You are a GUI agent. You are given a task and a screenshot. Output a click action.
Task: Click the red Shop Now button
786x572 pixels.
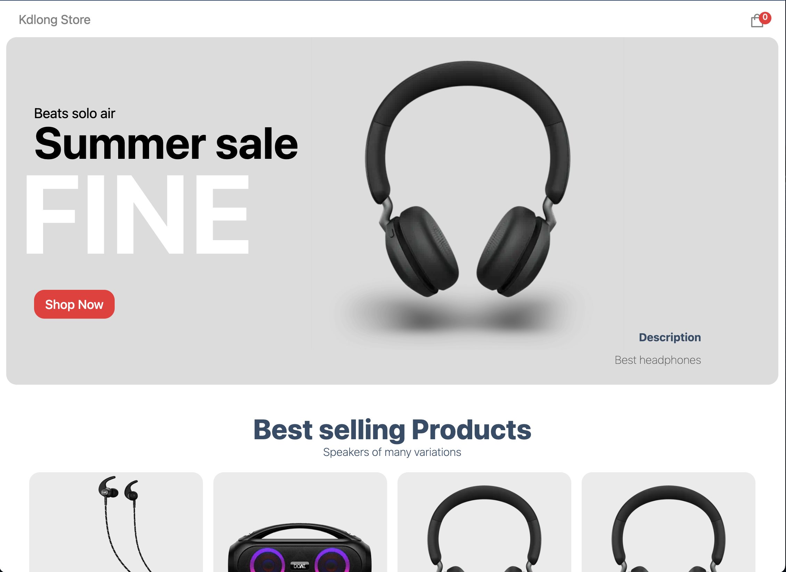(74, 304)
